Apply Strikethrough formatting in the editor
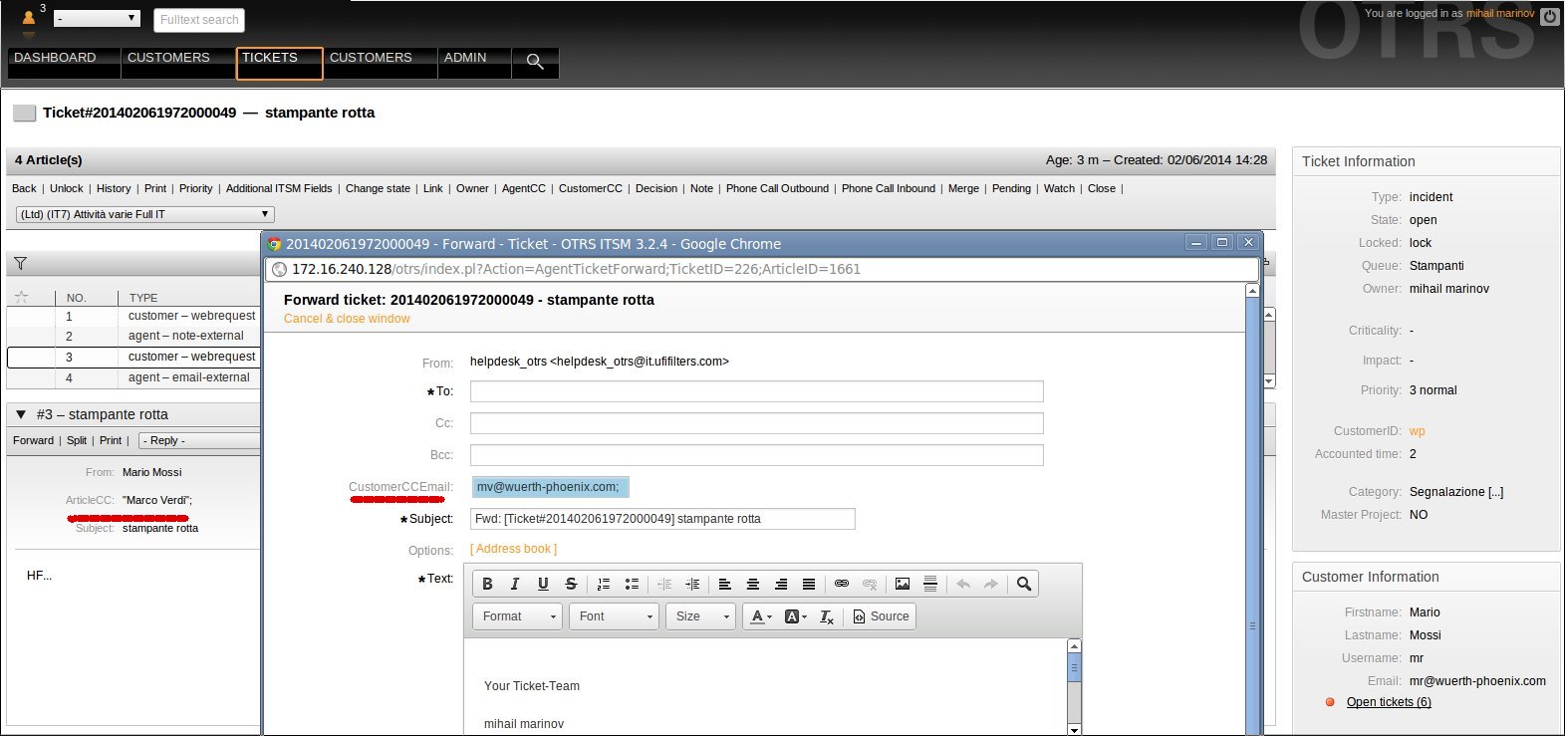Screen dimensions: 1565x736 (571, 584)
